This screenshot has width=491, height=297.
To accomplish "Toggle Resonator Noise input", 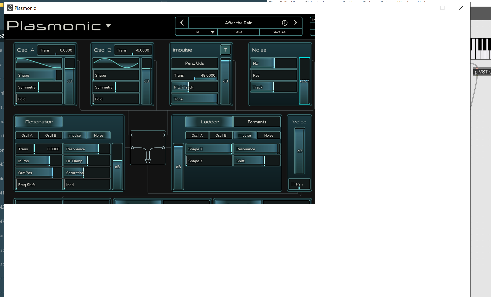I will click(x=99, y=135).
